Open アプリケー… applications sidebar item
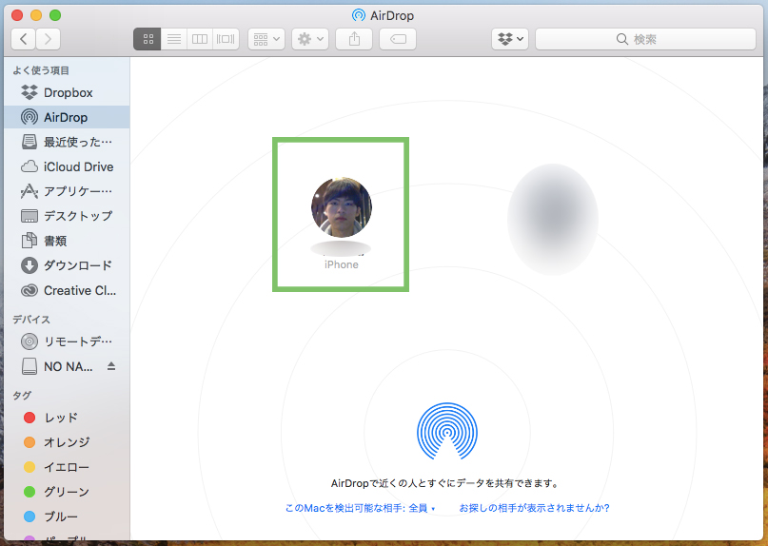 pyautogui.click(x=68, y=191)
